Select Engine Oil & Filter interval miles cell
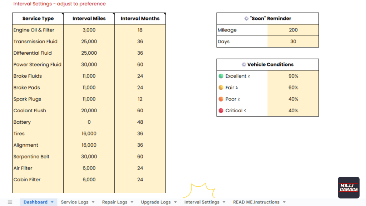366x206 pixels. tap(89, 30)
